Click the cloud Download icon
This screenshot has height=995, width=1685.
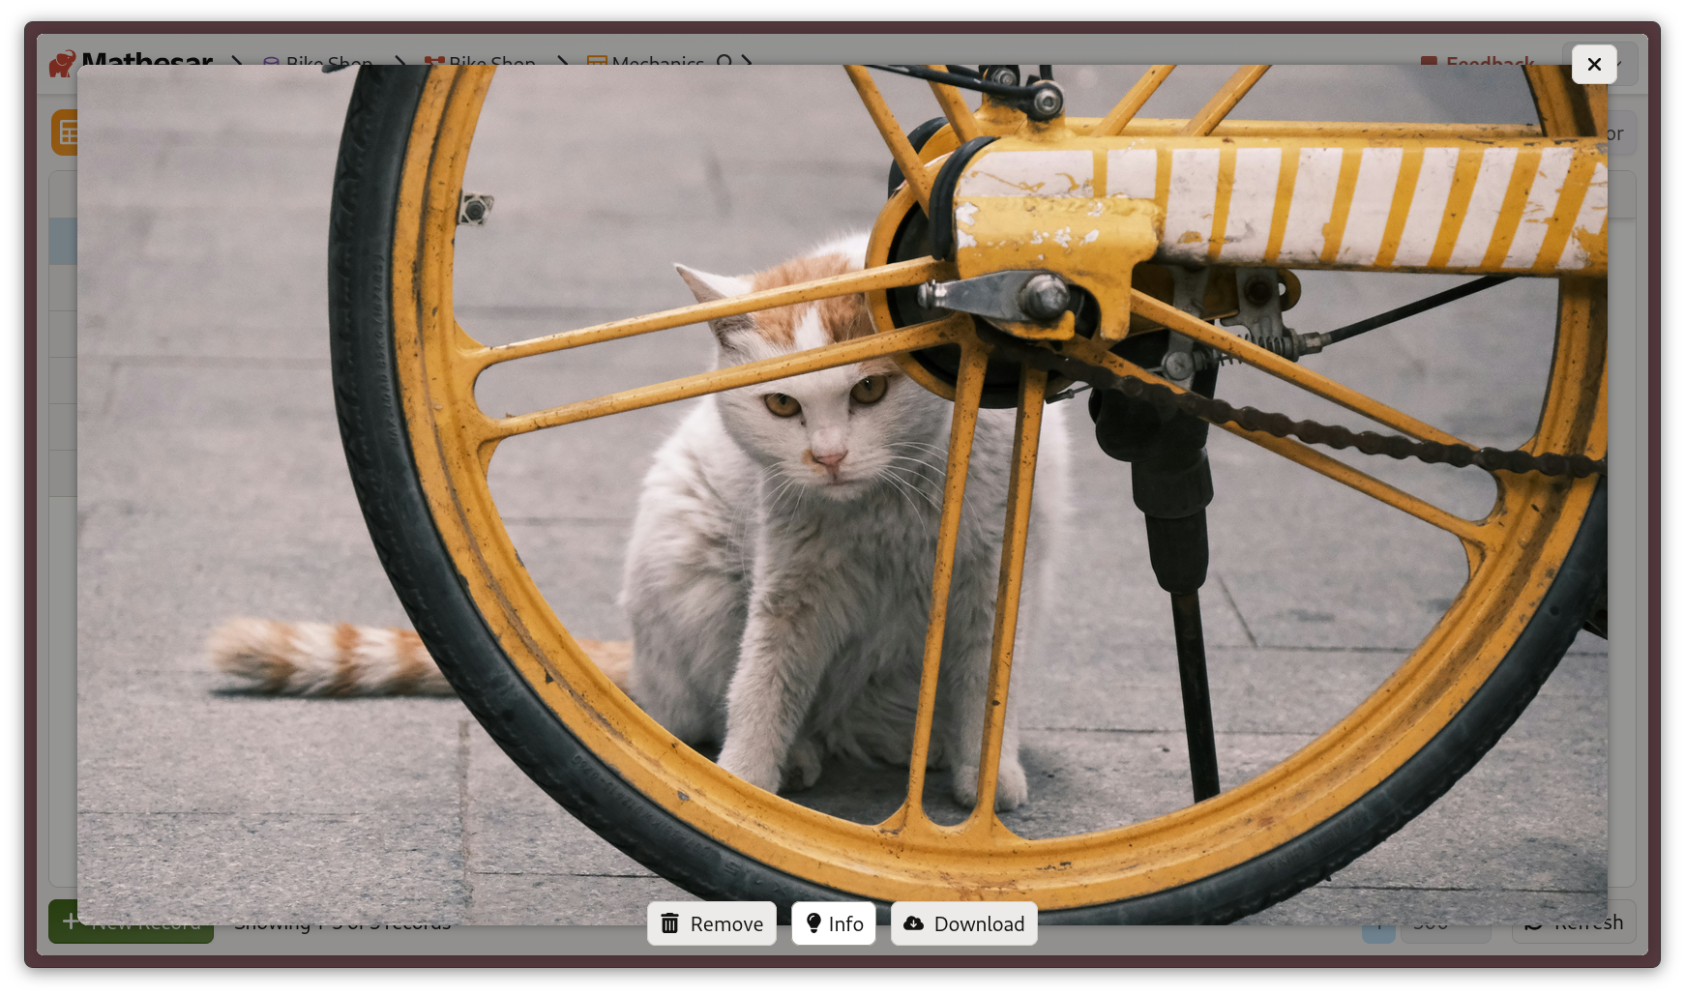point(913,923)
